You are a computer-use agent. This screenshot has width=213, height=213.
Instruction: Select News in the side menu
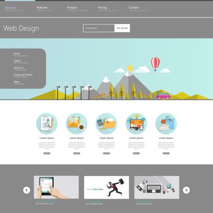pyautogui.click(x=16, y=82)
